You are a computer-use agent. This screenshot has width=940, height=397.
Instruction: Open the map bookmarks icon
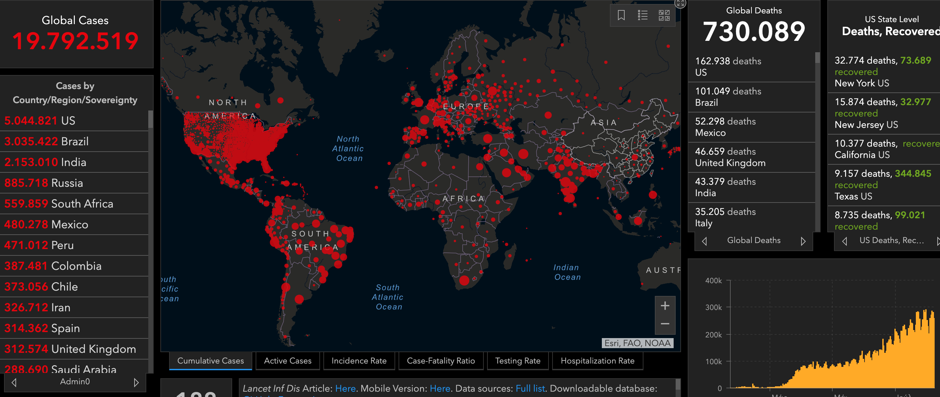pyautogui.click(x=621, y=15)
